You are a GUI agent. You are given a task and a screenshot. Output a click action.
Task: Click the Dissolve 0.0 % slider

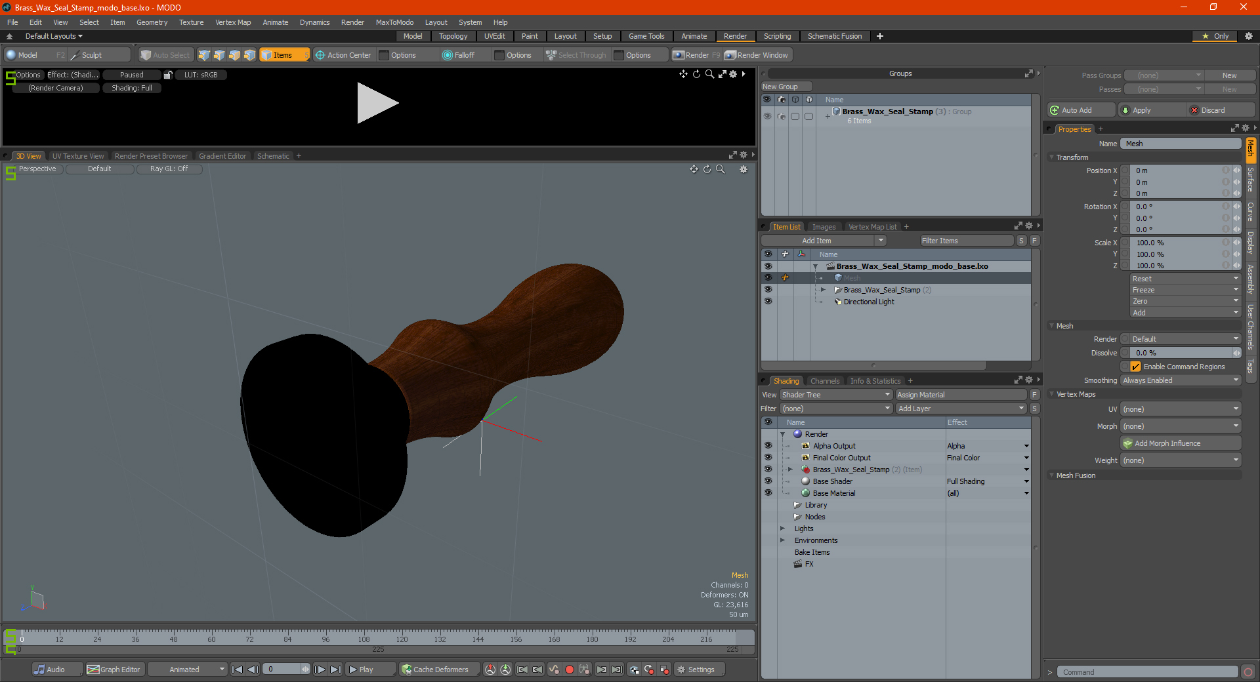coord(1181,353)
